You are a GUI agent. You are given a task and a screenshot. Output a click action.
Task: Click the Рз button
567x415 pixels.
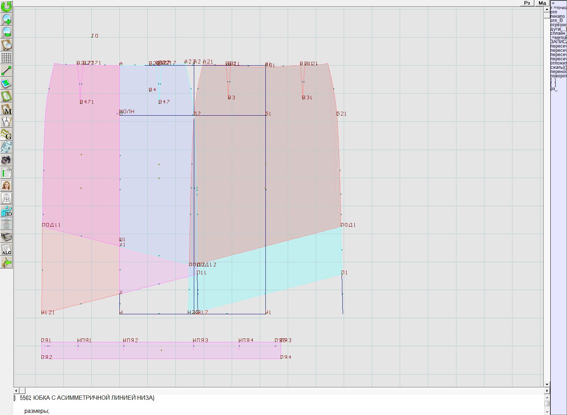527,3
